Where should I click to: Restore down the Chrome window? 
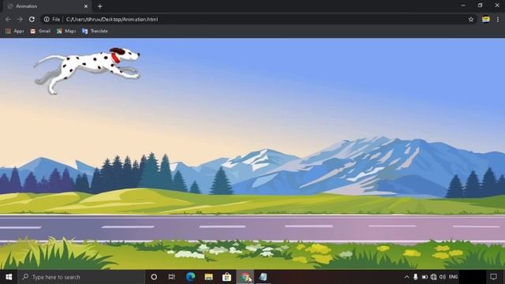pos(481,6)
